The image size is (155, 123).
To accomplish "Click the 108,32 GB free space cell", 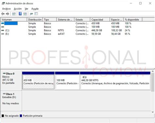I will pyautogui.click(x=116, y=31).
